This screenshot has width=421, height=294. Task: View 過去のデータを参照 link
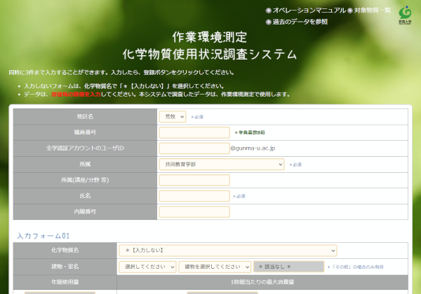pyautogui.click(x=300, y=22)
